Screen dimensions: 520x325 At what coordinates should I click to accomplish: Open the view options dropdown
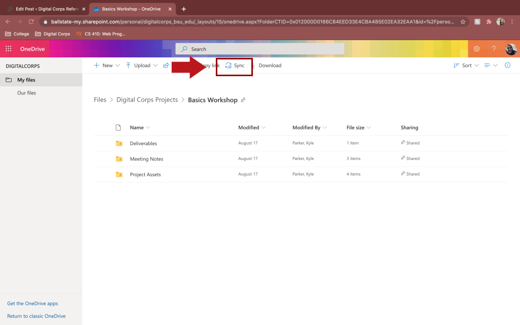[491, 66]
